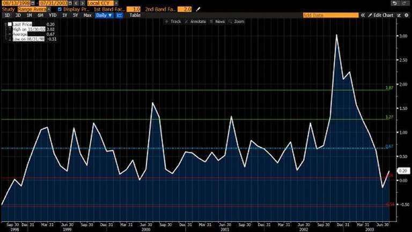Open the start date calendar picker icon

(33, 3)
